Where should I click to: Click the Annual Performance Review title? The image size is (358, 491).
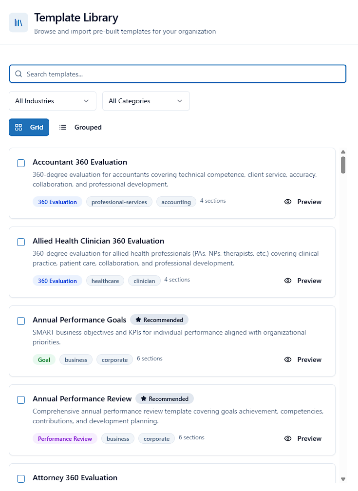[82, 398]
